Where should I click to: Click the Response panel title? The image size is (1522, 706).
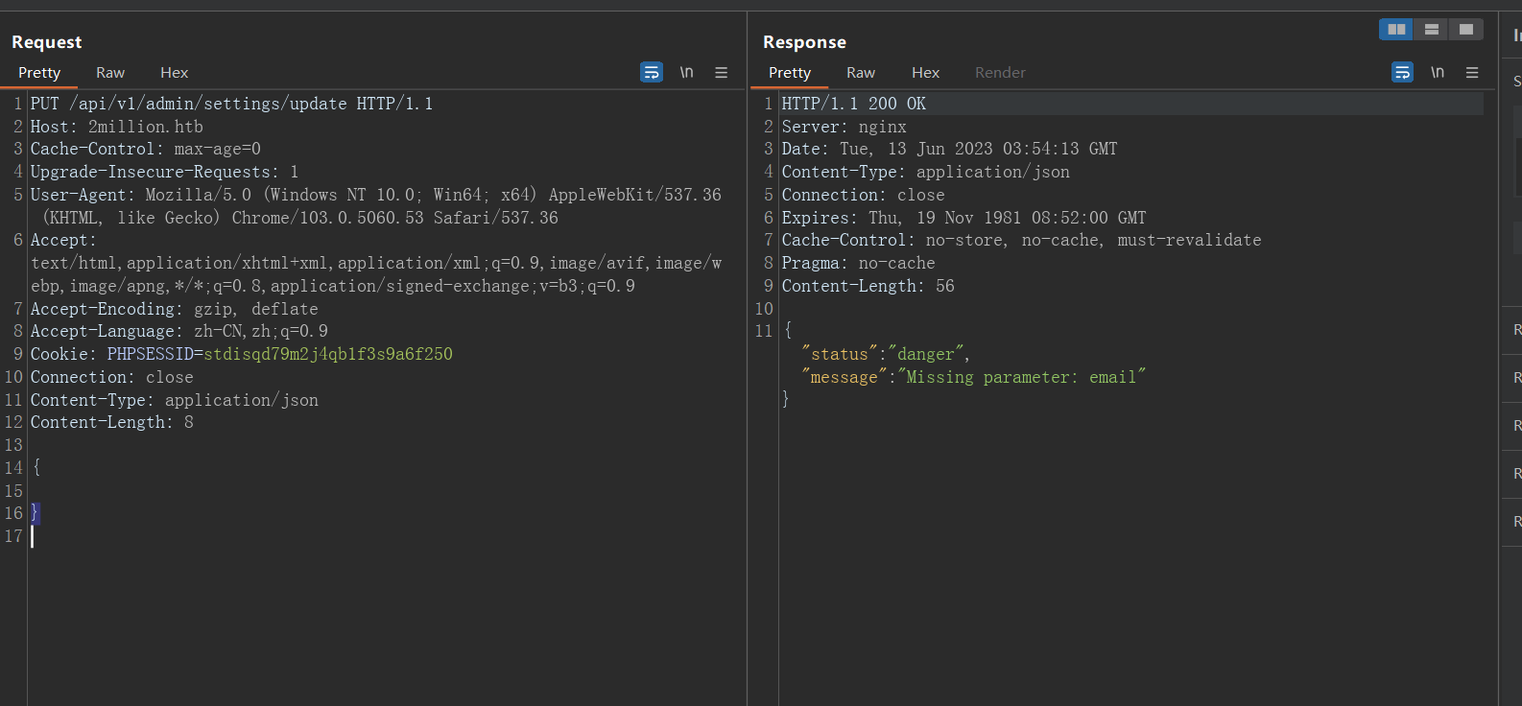coord(804,42)
